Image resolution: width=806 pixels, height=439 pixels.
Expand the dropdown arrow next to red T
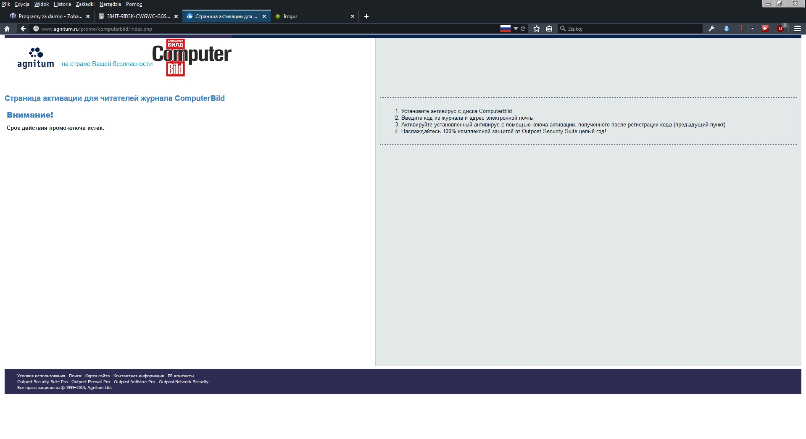point(752,29)
